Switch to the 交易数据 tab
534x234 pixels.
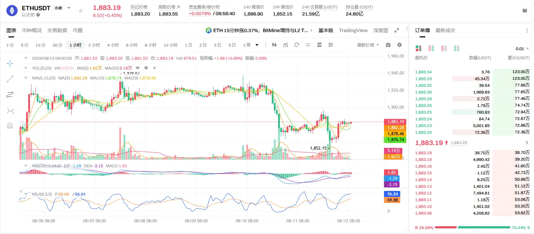[x=57, y=30]
